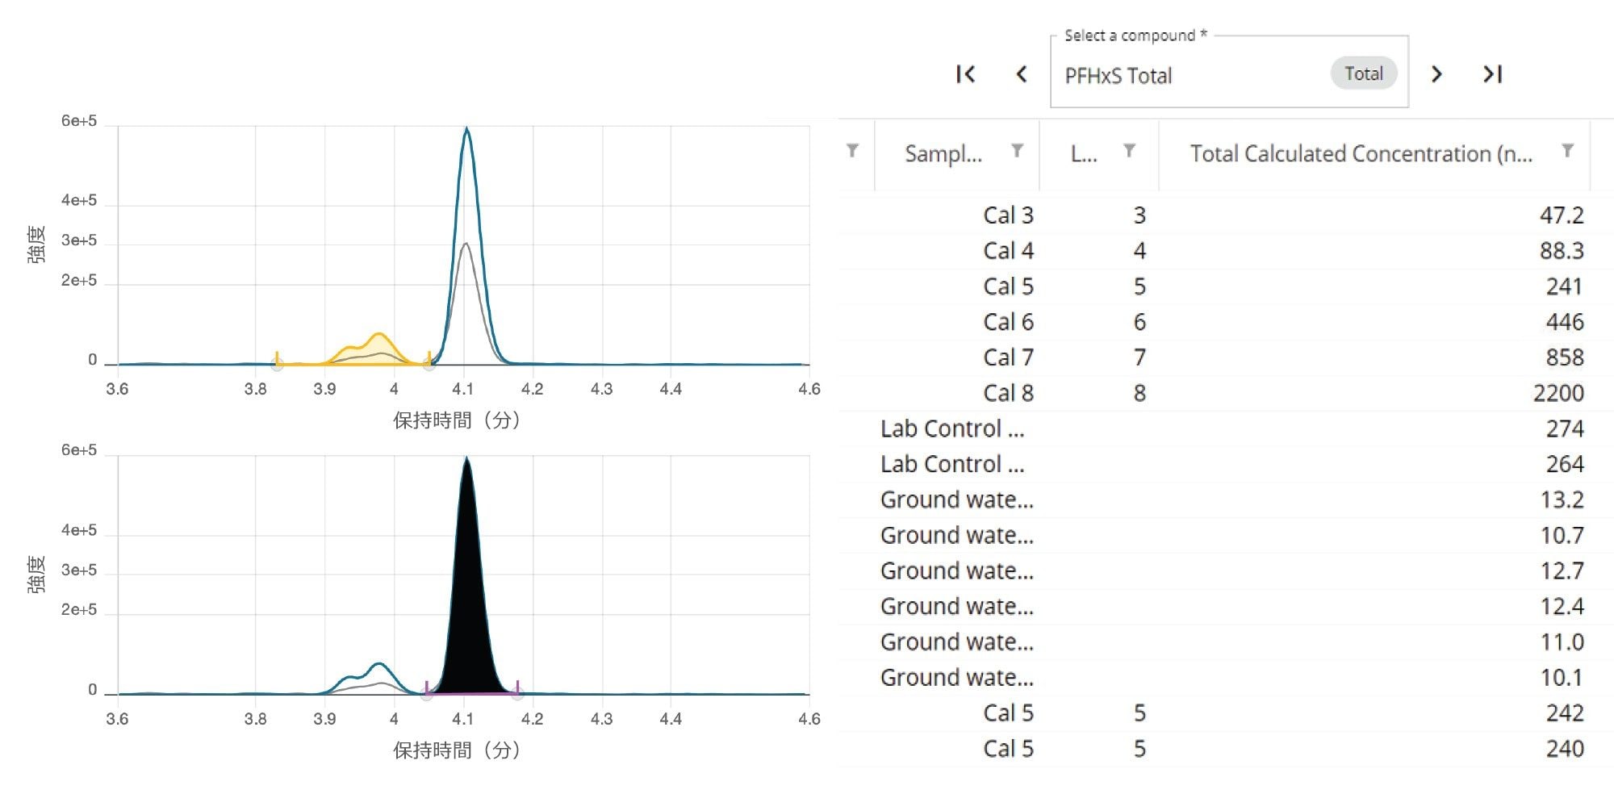
Task: Sort by Total Calculated Concentration header
Action: click(1361, 153)
